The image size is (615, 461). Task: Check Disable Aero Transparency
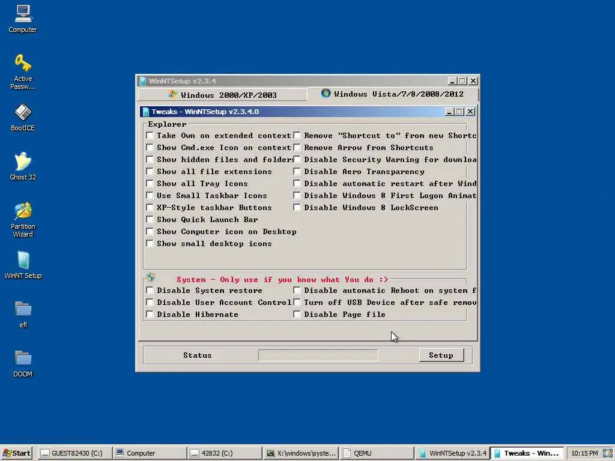[x=297, y=172]
